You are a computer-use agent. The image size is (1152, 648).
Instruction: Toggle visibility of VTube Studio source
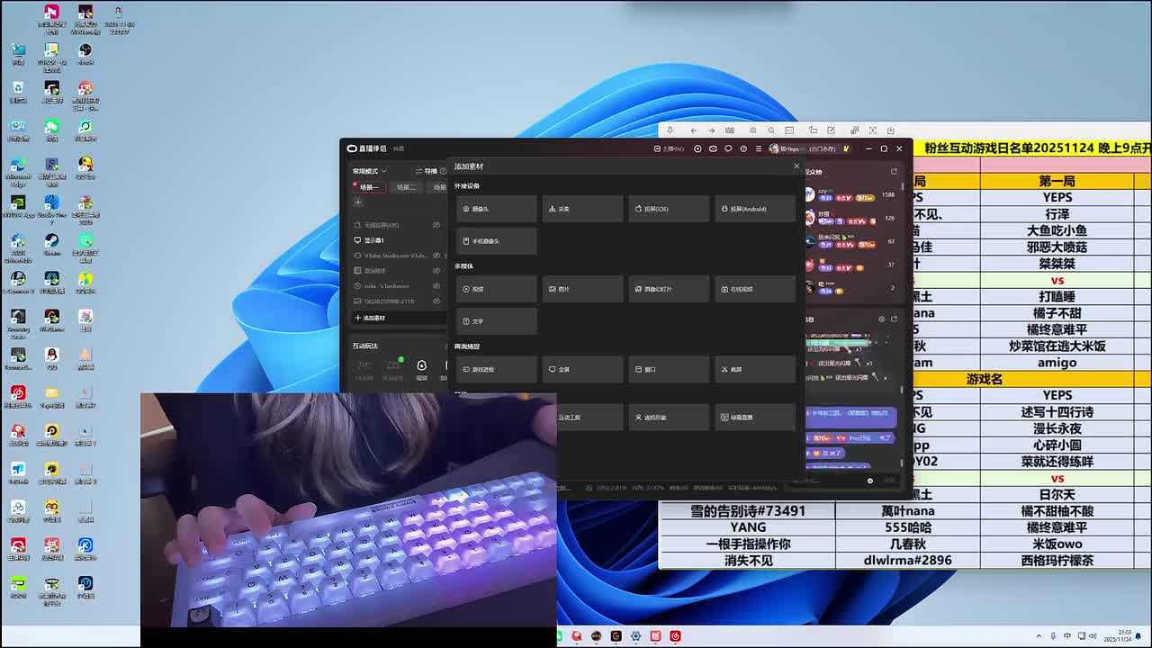[436, 256]
